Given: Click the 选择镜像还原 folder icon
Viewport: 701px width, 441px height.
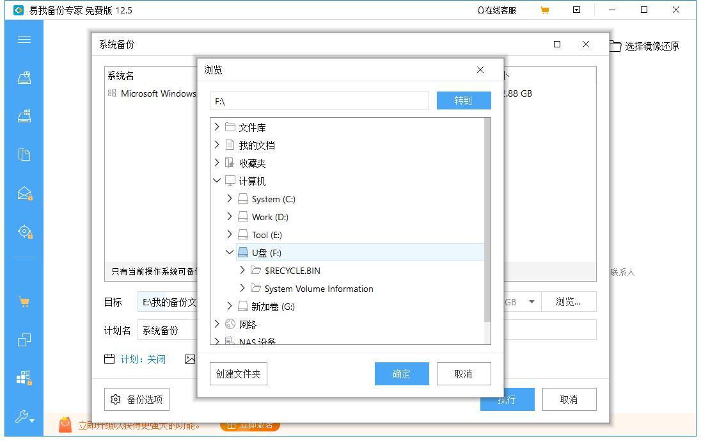Looking at the screenshot, I should [x=615, y=45].
